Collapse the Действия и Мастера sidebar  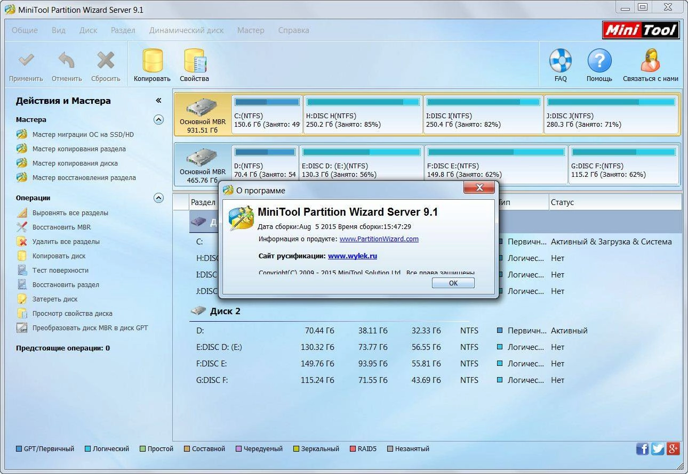pyautogui.click(x=158, y=100)
